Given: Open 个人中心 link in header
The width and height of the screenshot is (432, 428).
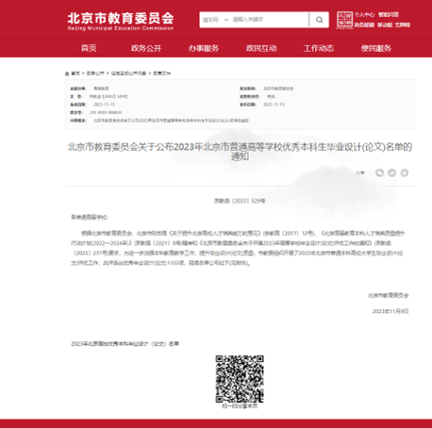Looking at the screenshot, I should [x=364, y=15].
